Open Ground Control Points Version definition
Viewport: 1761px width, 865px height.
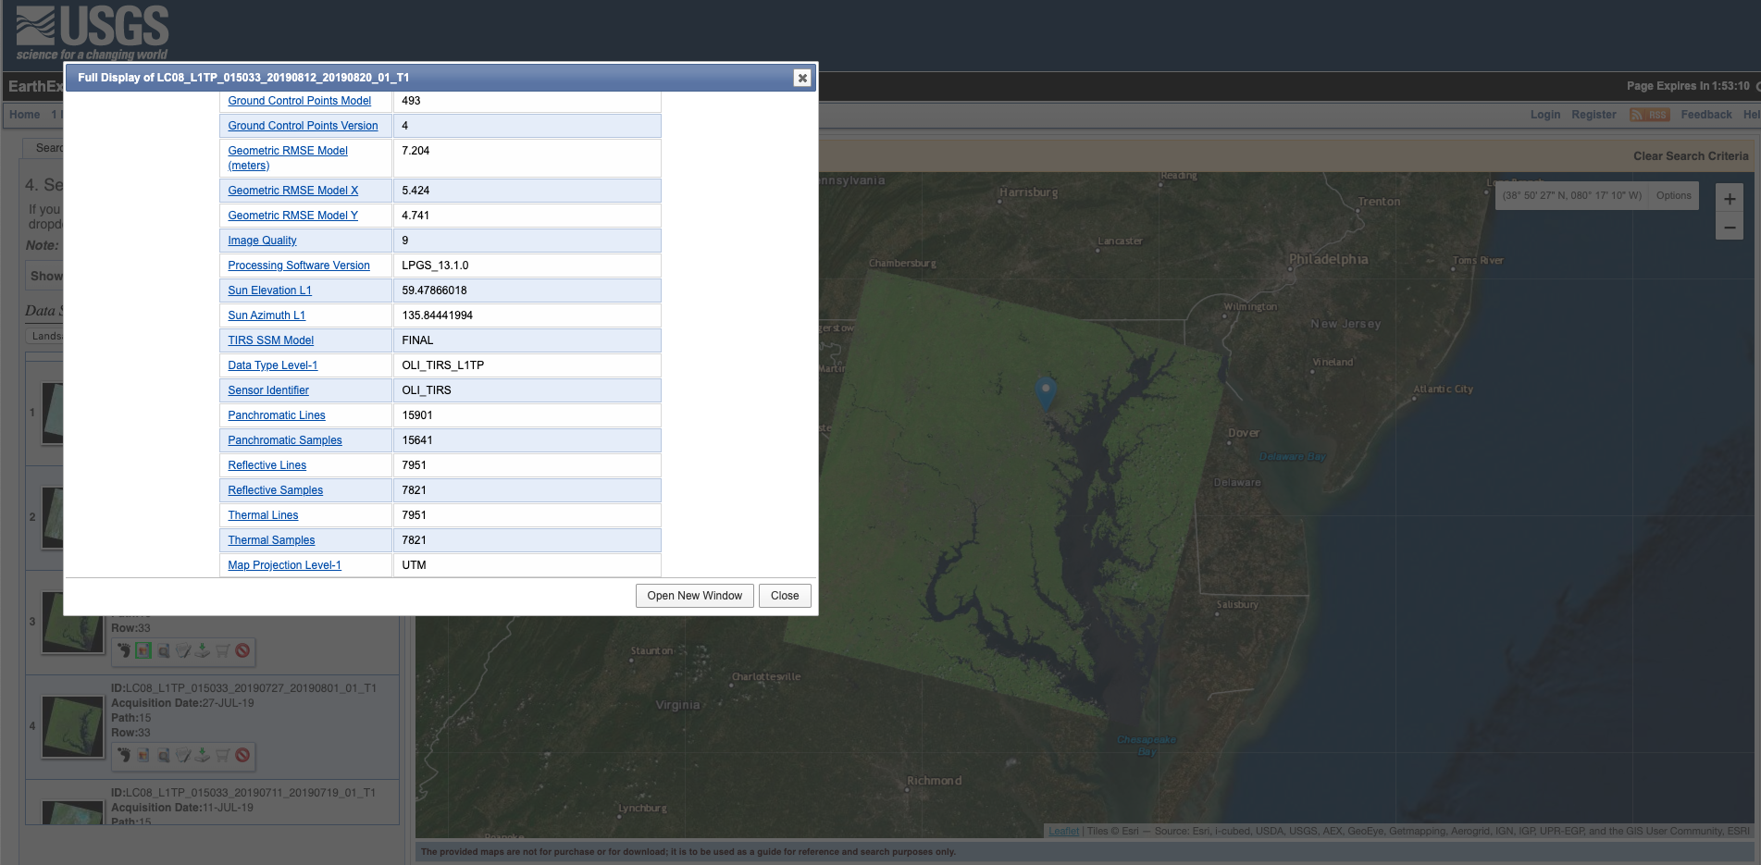pyautogui.click(x=303, y=126)
